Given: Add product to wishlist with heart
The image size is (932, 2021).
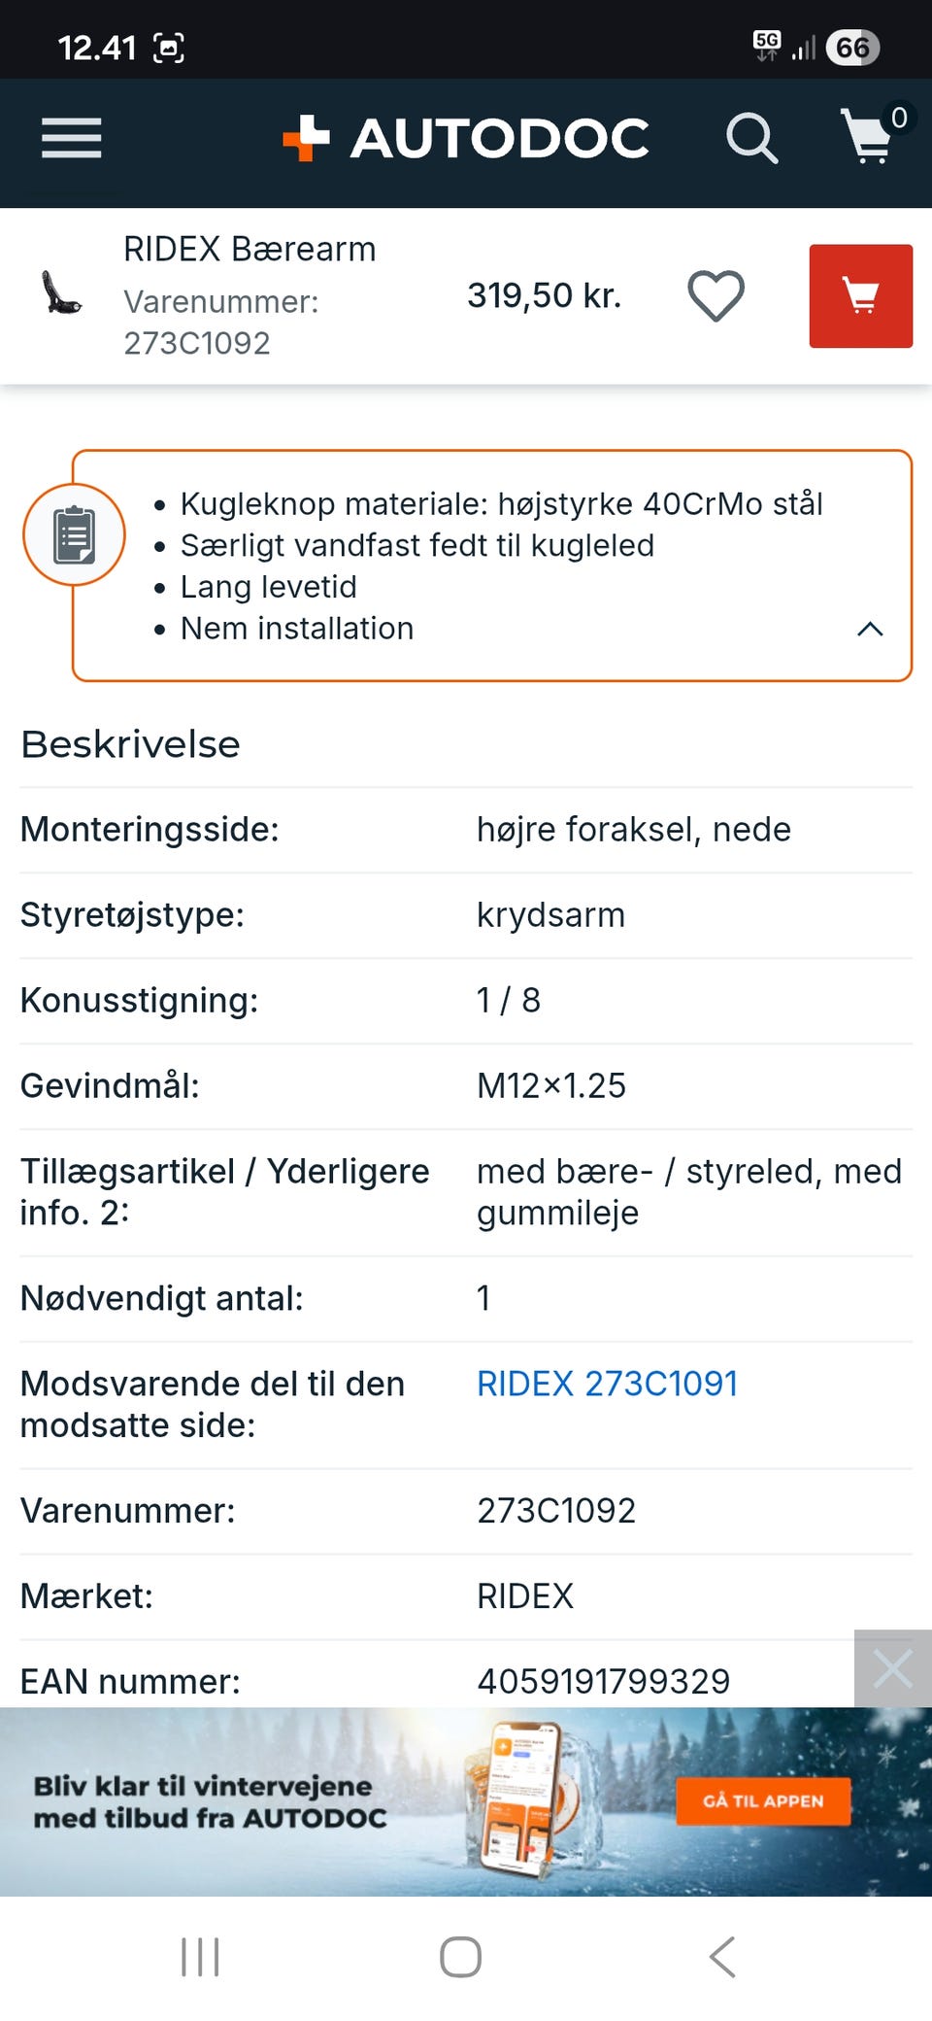Looking at the screenshot, I should (x=716, y=295).
